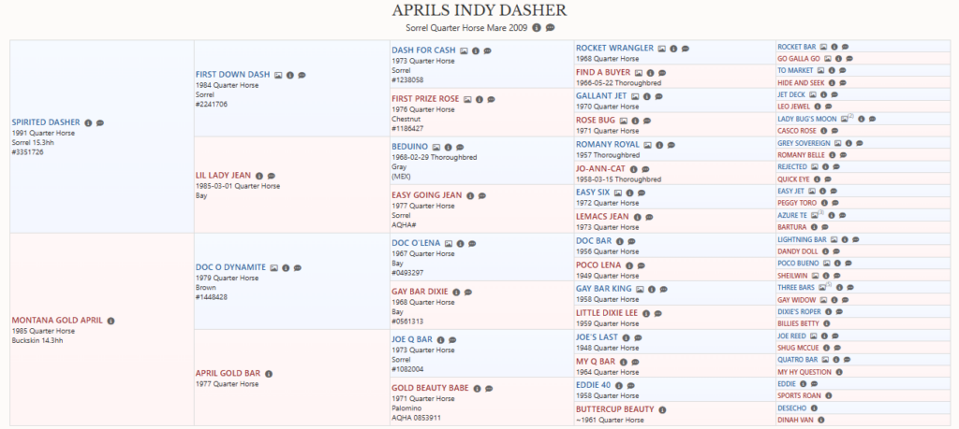Open info icon next to Buttercup Beauty
The height and width of the screenshot is (429, 959).
coord(662,410)
